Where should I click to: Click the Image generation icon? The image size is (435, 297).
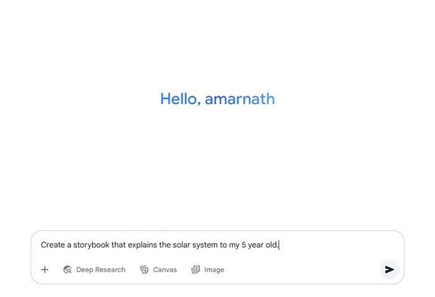coord(196,270)
